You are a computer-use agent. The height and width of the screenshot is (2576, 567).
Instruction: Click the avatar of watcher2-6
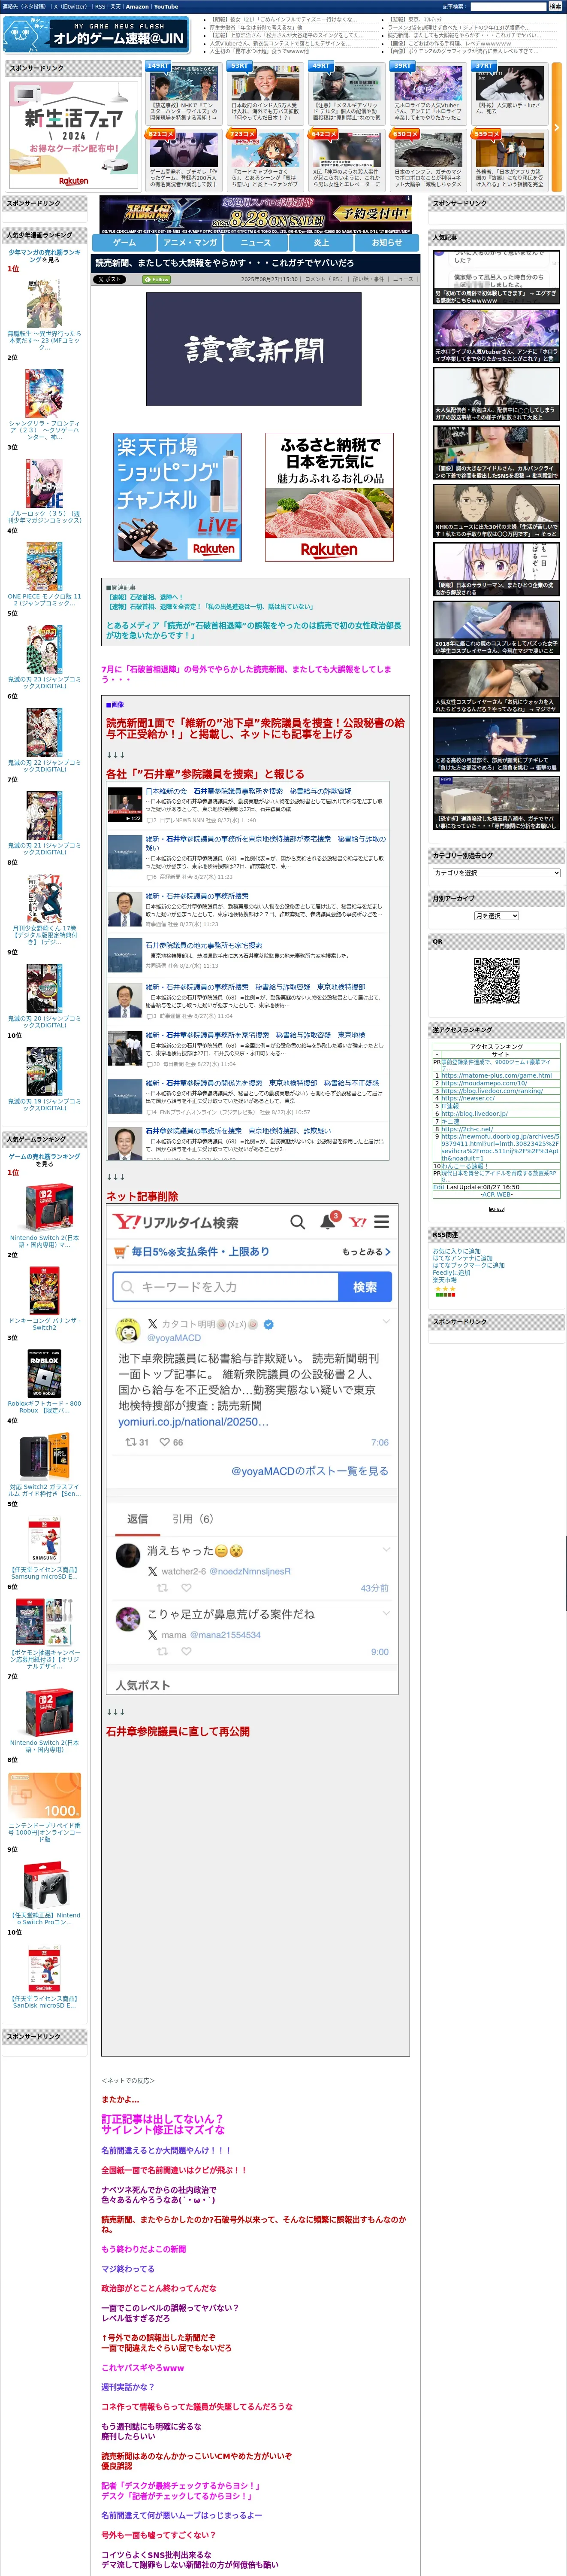point(128,1556)
